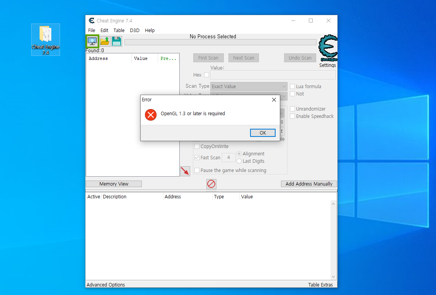This screenshot has width=436, height=295.
Task: Select the Alignment radio button
Action: coord(239,154)
